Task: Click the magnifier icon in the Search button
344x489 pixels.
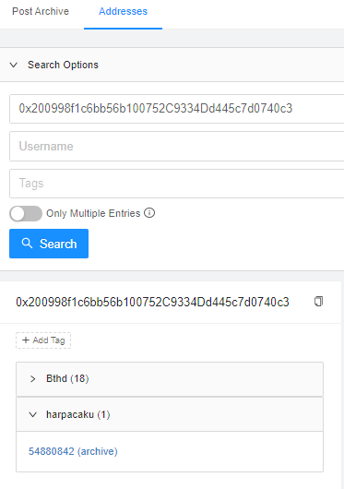Action: coord(27,244)
